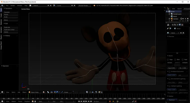
Task: Add a new World datablock with plus
Action: coord(181,33)
